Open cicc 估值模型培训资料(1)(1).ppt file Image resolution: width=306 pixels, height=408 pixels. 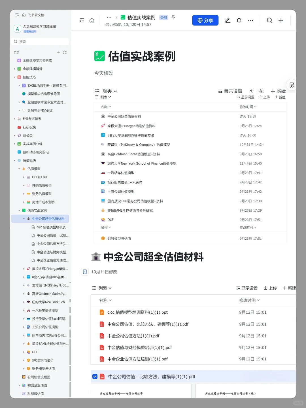point(137,312)
